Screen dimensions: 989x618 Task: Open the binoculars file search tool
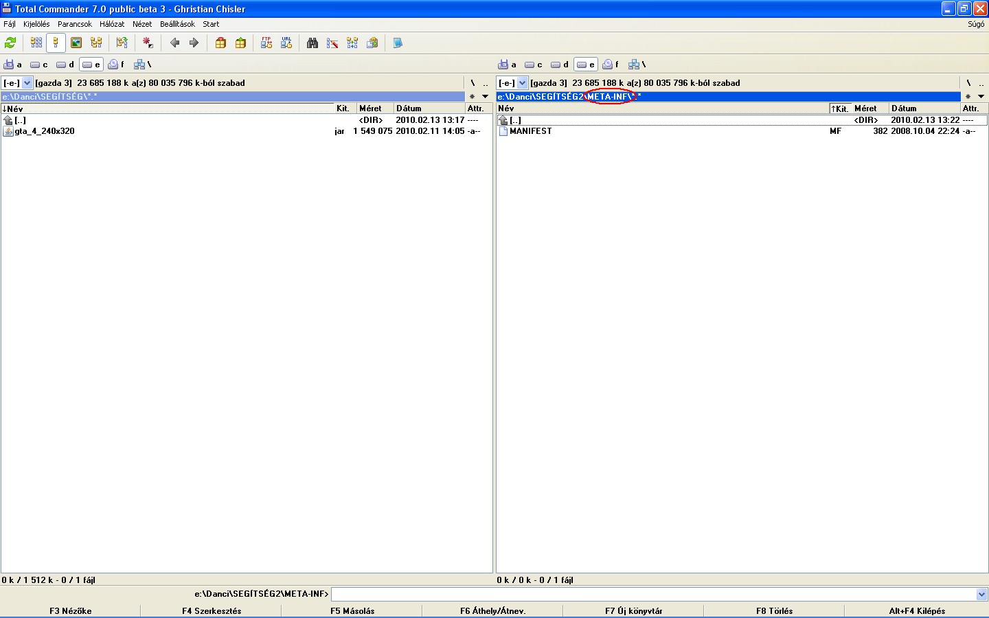click(312, 43)
